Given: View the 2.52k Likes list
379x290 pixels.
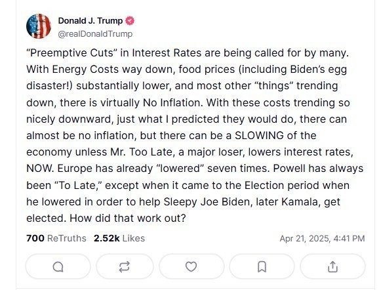Looking at the screenshot, I should pyautogui.click(x=119, y=238).
